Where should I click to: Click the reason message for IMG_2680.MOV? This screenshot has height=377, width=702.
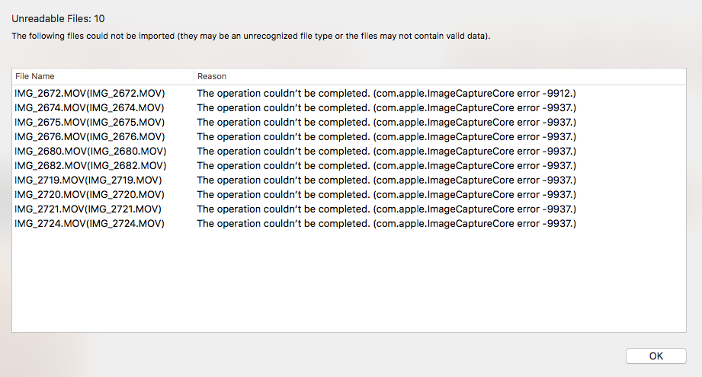tap(386, 151)
